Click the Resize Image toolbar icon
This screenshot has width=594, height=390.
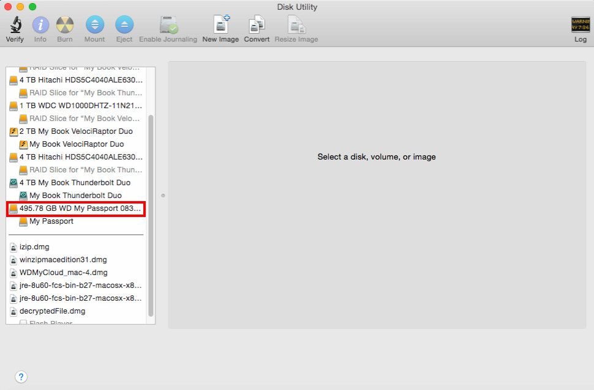296,27
